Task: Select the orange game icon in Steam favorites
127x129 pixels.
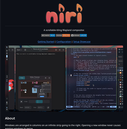Action: [x=121, y=73]
